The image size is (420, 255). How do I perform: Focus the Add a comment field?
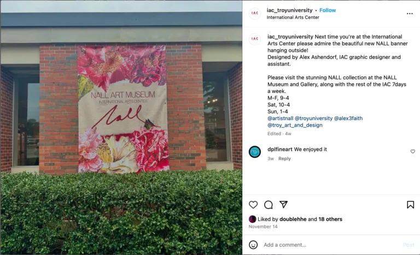(x=332, y=245)
